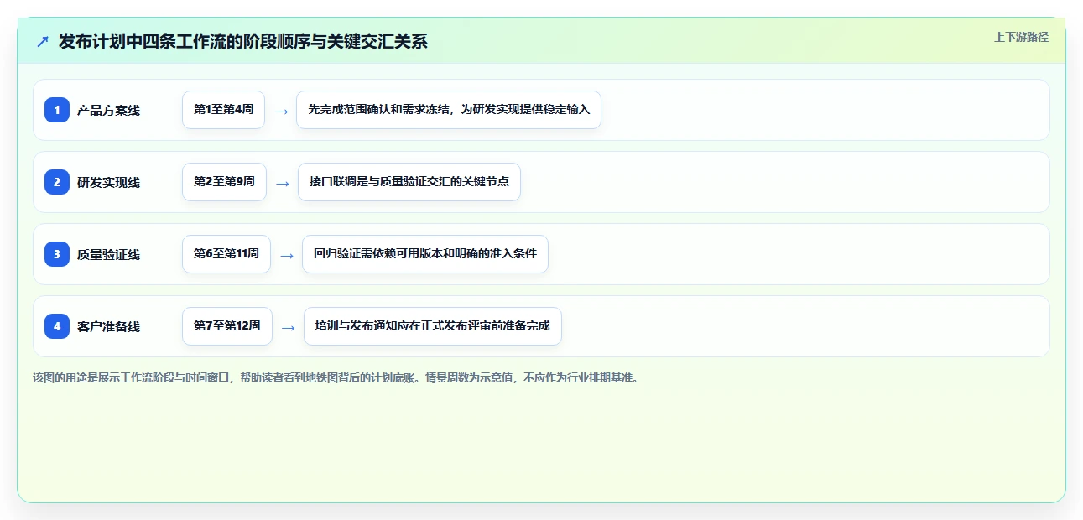Click the 质量验证线 label
This screenshot has height=520, width=1083.
click(108, 254)
